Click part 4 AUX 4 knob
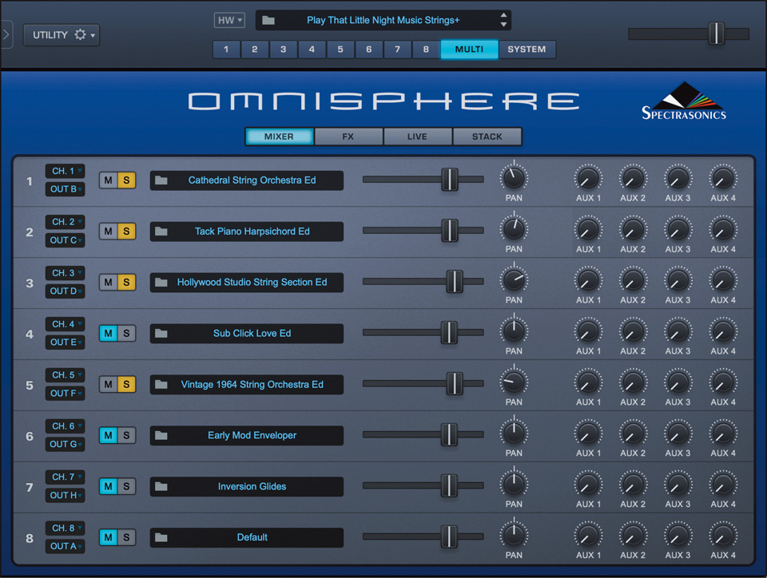767x578 pixels. point(723,331)
